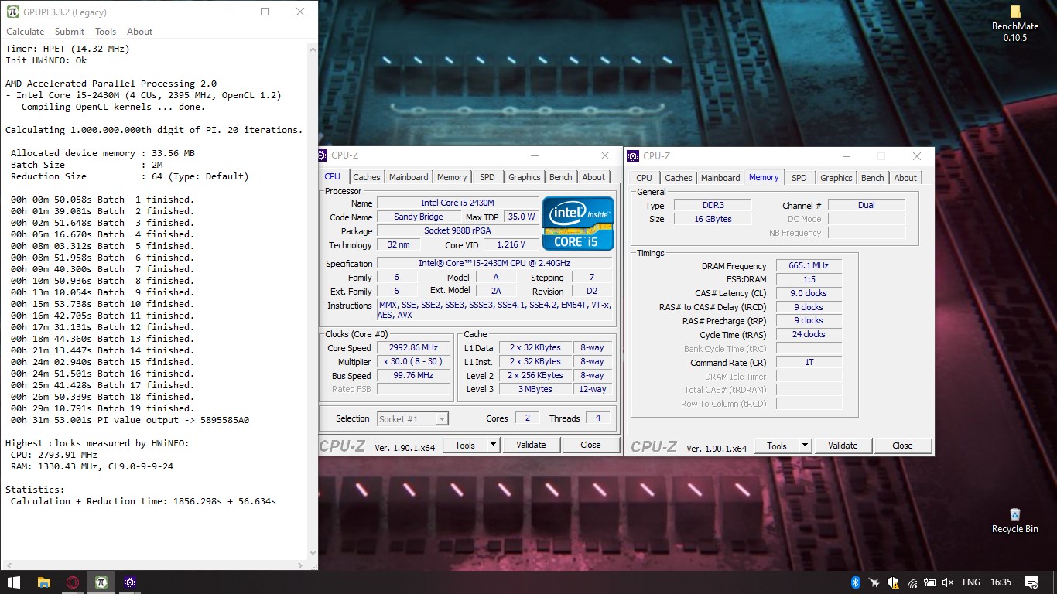Open the Bluetooth tray icon
1057x594 pixels.
point(856,582)
